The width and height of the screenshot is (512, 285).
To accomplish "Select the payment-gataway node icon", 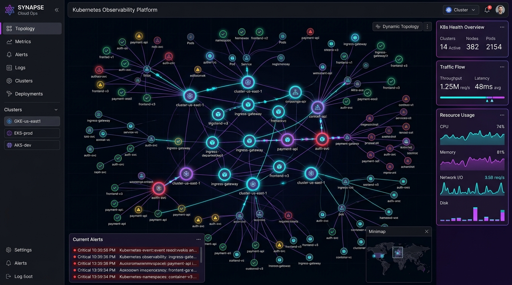I will [x=347, y=138].
